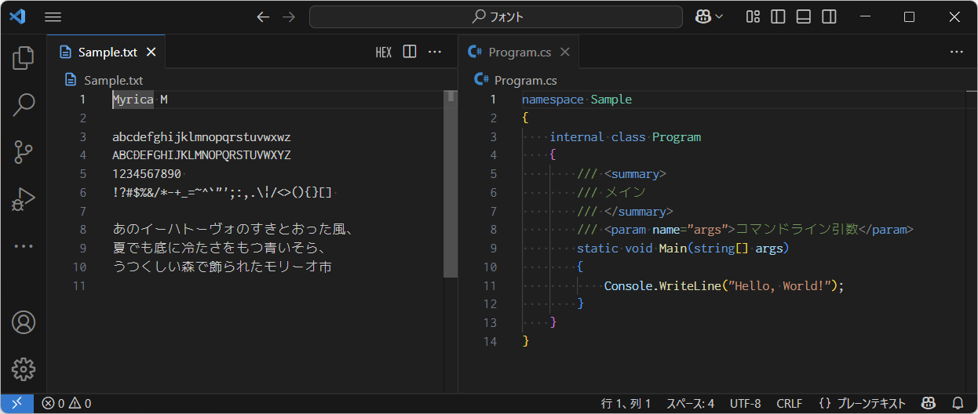The image size is (978, 414).
Task: Click the HEX editor button for Sample.txt
Action: (383, 53)
